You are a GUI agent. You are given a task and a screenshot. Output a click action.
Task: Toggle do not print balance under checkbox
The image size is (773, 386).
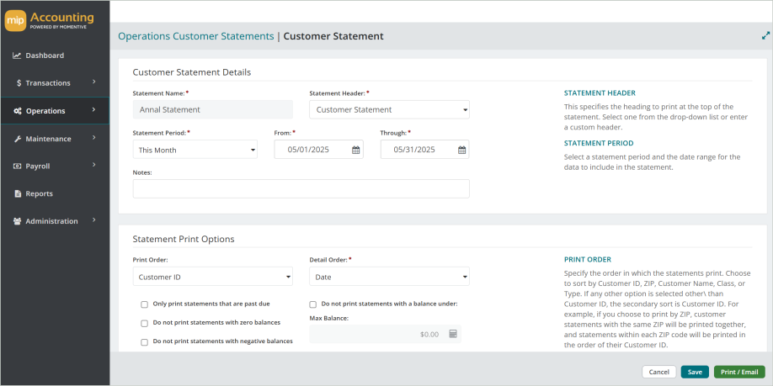click(x=313, y=304)
